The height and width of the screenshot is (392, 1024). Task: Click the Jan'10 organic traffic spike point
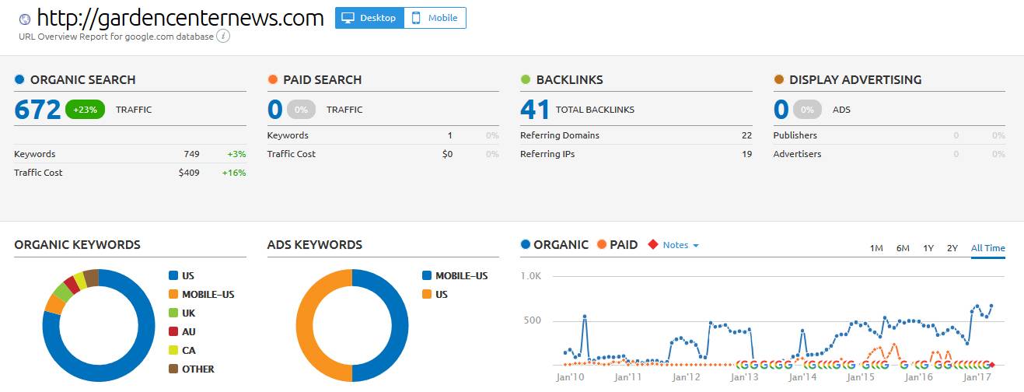[584, 316]
